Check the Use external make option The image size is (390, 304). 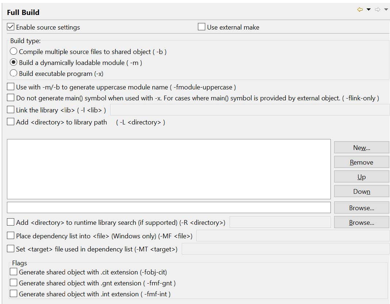[x=202, y=27]
